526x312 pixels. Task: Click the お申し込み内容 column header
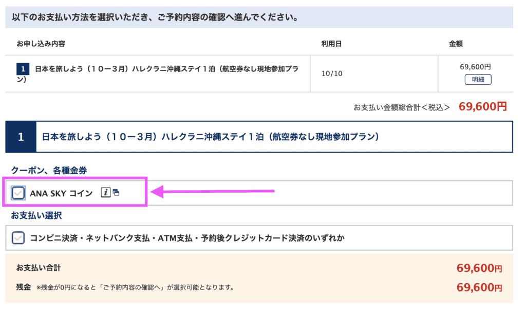[41, 44]
